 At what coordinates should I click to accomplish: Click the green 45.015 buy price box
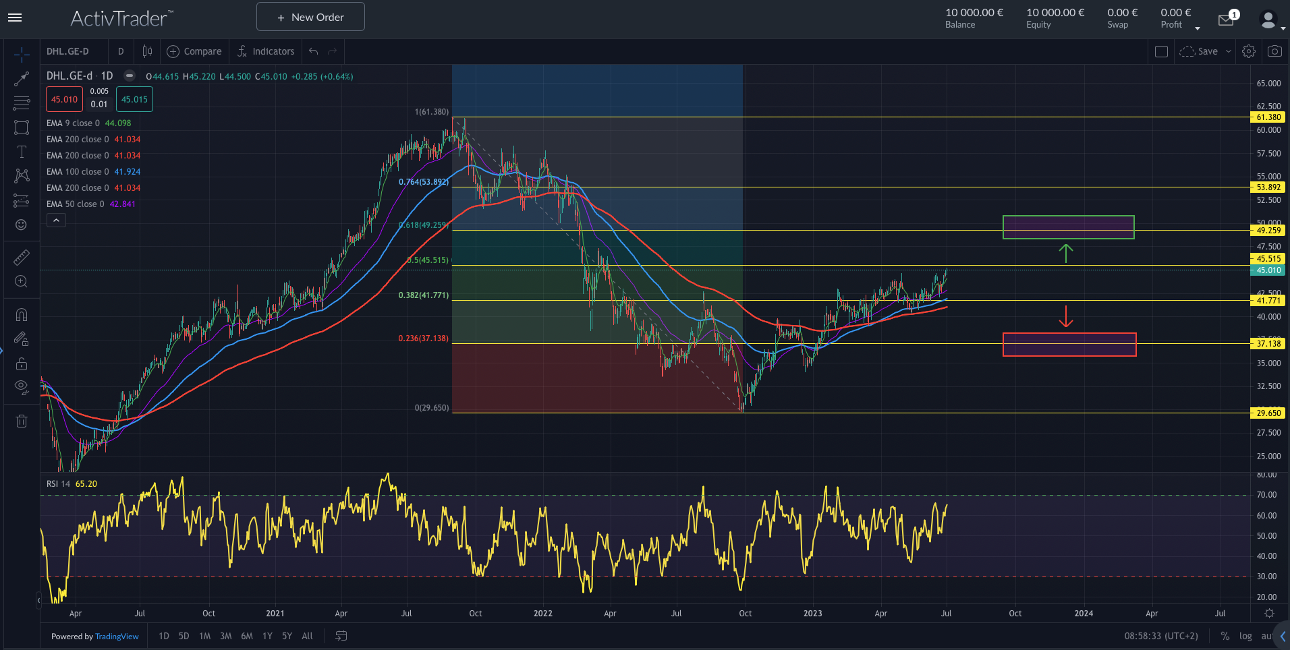[134, 99]
